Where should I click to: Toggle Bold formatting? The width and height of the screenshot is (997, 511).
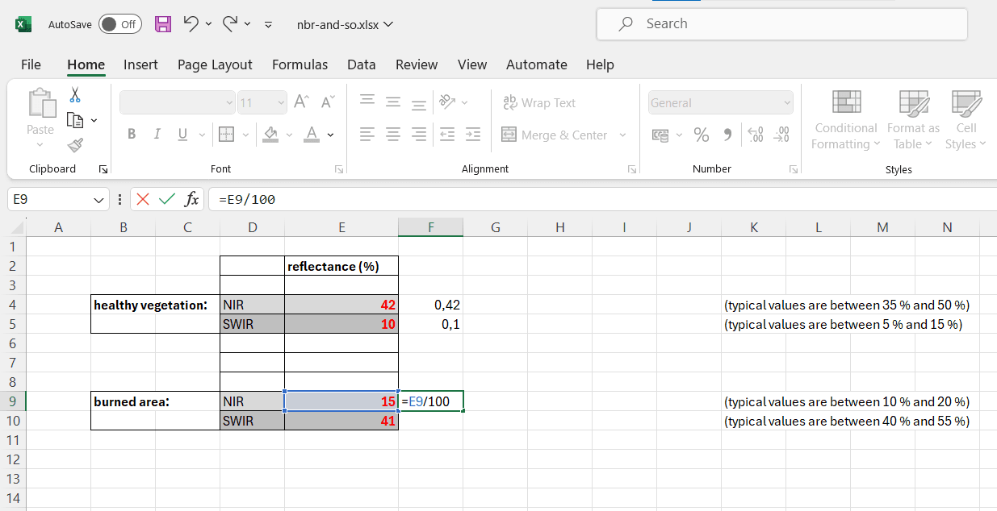(132, 135)
